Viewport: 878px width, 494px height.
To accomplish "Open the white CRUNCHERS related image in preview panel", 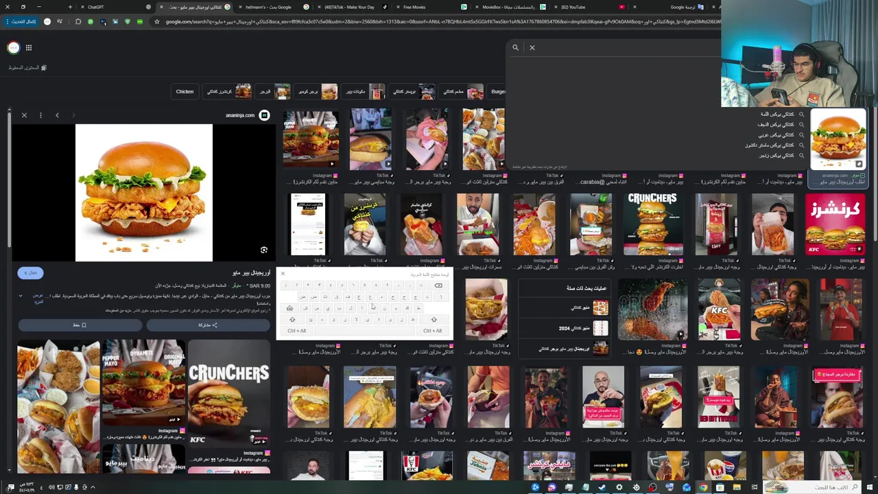I will pos(229,392).
